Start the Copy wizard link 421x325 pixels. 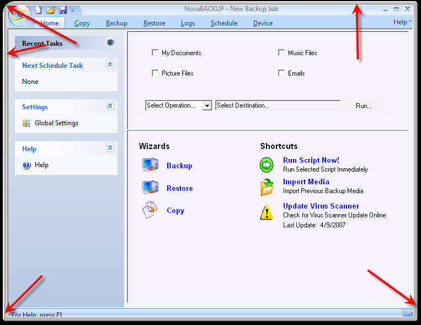point(175,211)
